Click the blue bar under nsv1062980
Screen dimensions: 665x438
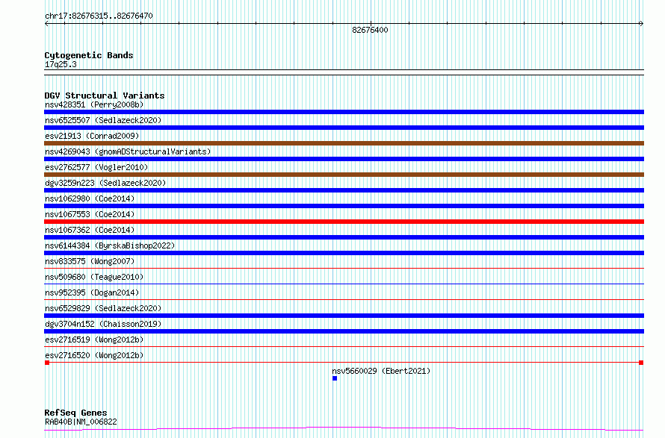(x=344, y=206)
